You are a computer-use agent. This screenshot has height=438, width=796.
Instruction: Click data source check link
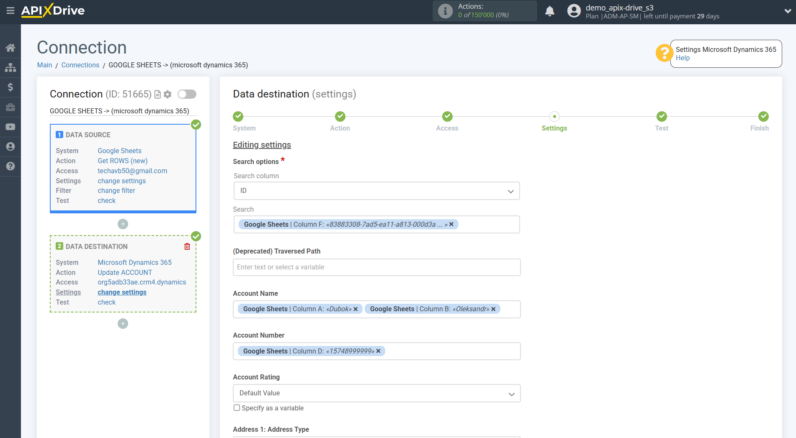[107, 200]
